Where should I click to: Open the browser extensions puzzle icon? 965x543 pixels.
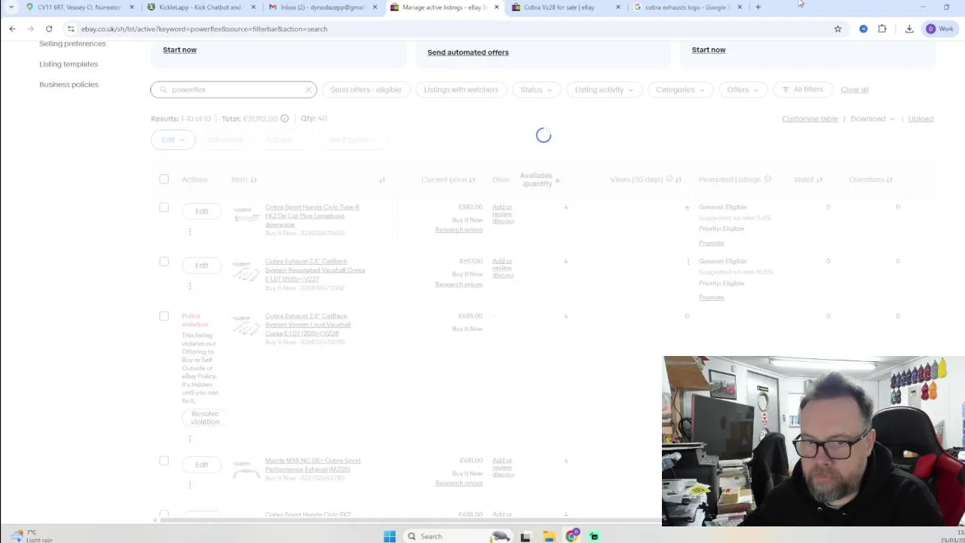click(x=882, y=29)
